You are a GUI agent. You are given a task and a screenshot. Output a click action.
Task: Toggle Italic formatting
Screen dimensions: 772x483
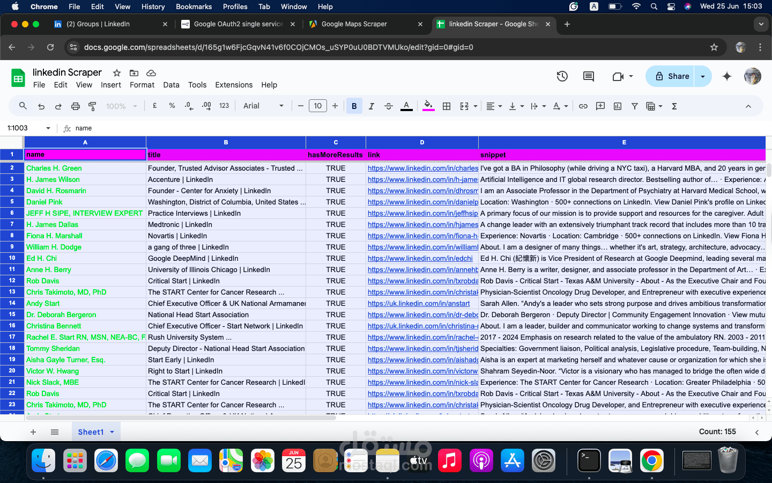tap(372, 106)
